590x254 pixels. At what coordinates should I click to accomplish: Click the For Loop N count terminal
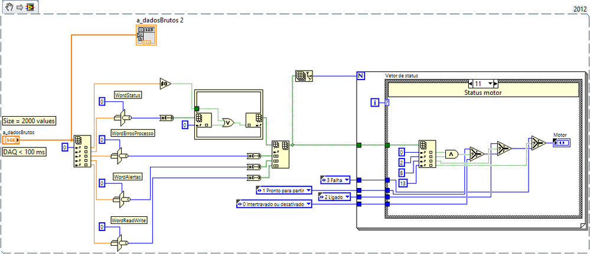point(360,76)
